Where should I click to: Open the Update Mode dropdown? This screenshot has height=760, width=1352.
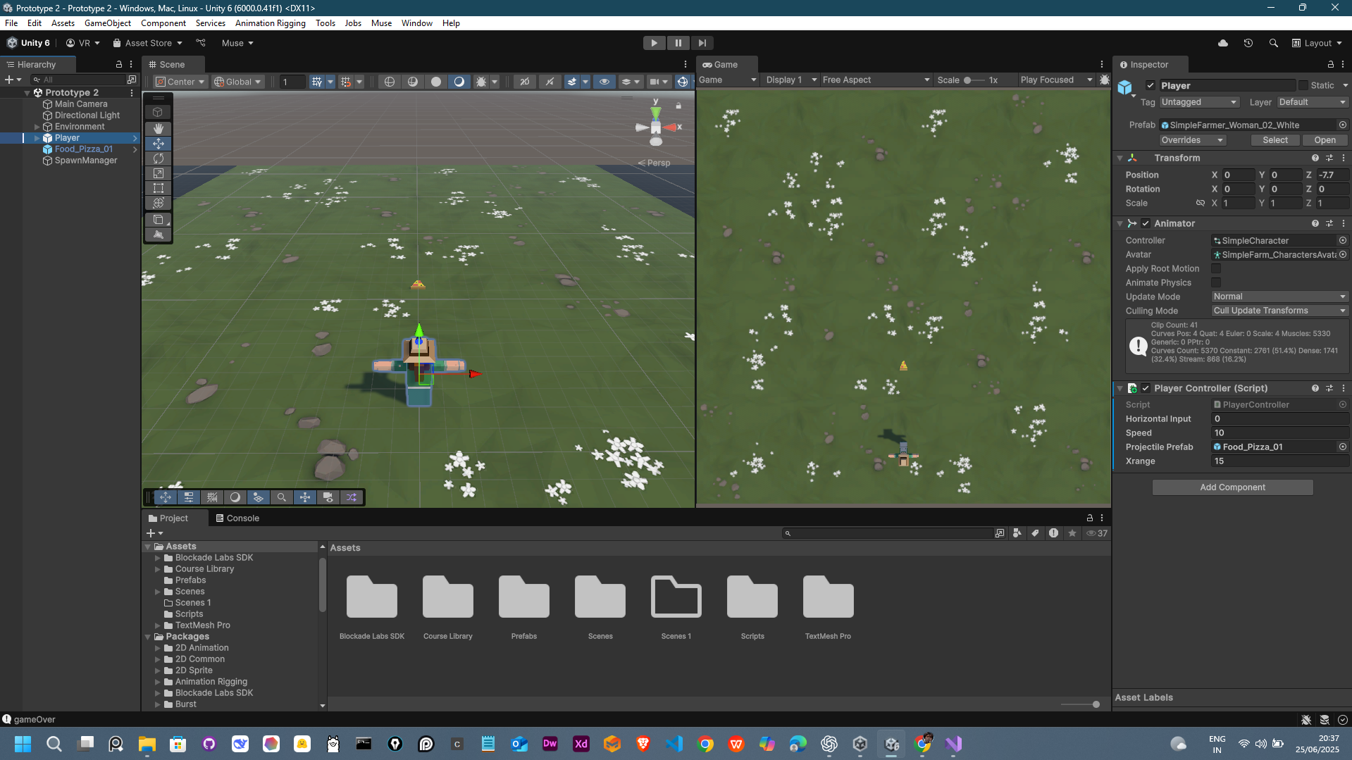click(x=1279, y=297)
